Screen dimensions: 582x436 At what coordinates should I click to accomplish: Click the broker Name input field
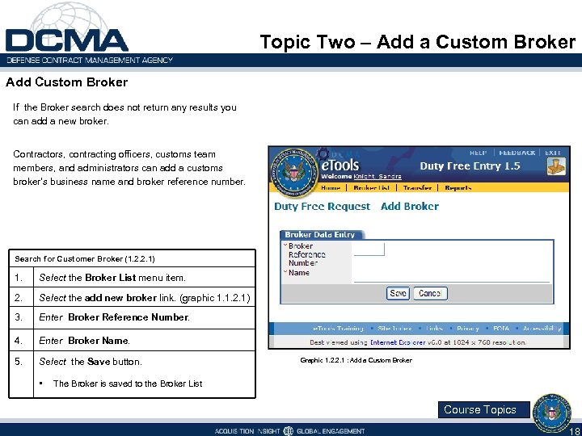[451, 276]
